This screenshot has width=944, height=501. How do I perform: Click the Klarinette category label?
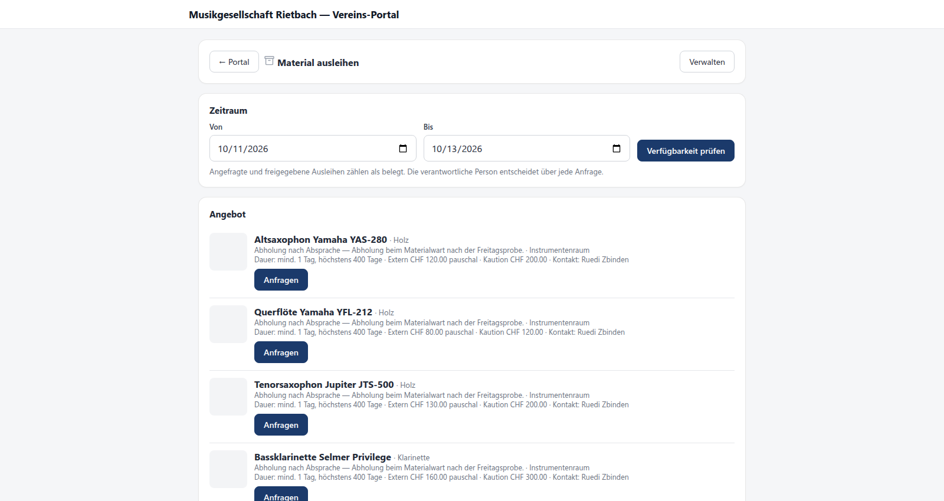click(x=414, y=458)
